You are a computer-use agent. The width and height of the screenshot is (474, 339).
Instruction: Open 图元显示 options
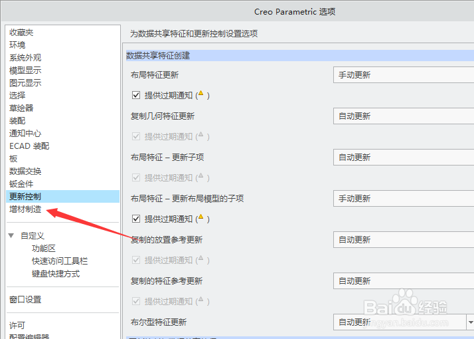point(25,83)
